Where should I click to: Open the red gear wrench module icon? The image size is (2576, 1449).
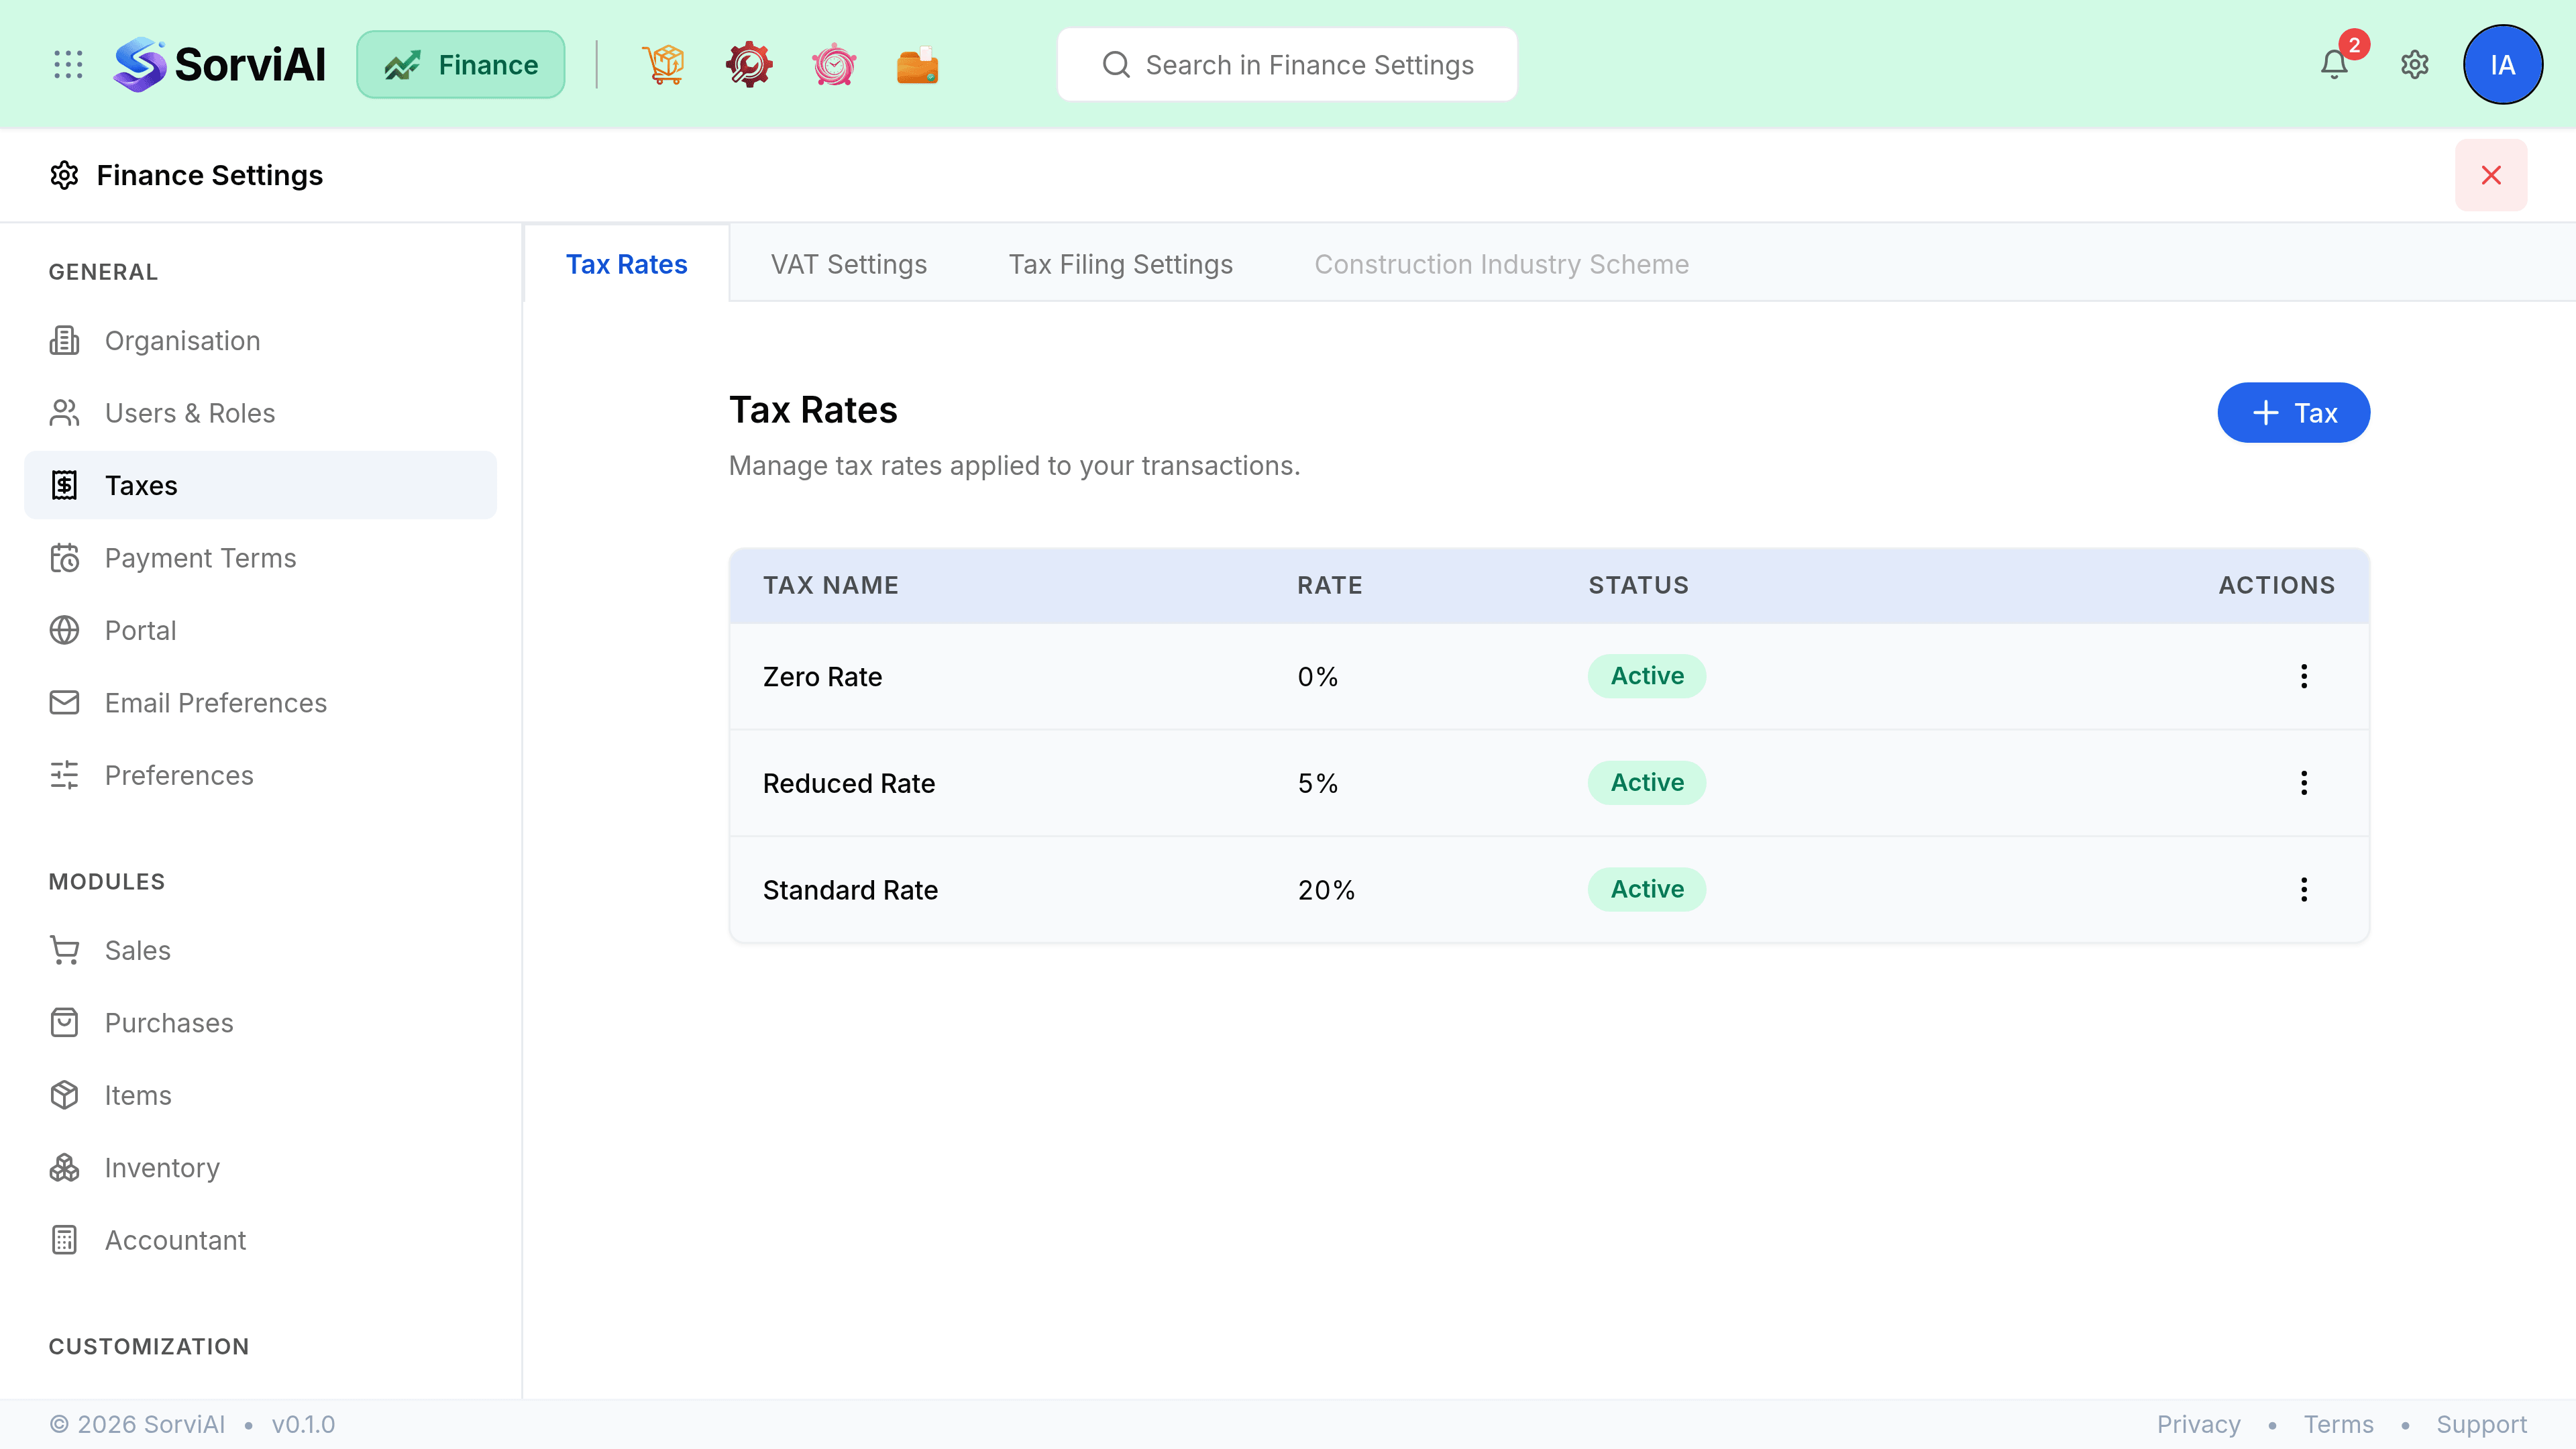pyautogui.click(x=749, y=65)
